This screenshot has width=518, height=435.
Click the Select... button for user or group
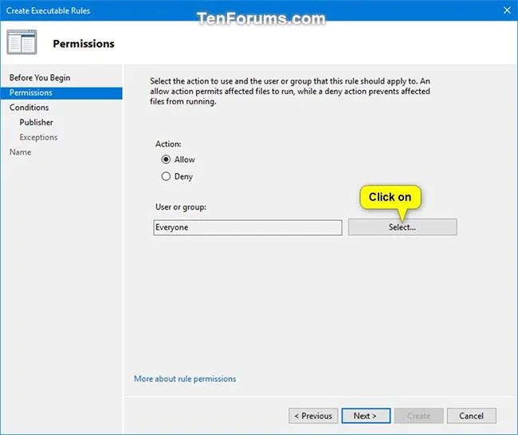click(x=402, y=227)
